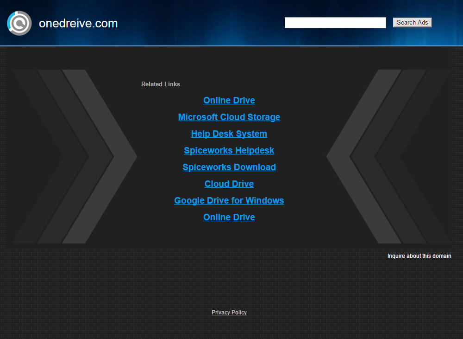Click the last Online Drive link
This screenshot has height=339, width=463.
tap(229, 217)
